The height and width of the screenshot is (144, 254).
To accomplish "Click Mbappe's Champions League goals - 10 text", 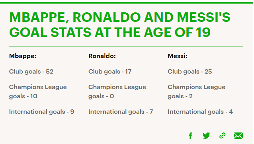I will tap(38, 91).
